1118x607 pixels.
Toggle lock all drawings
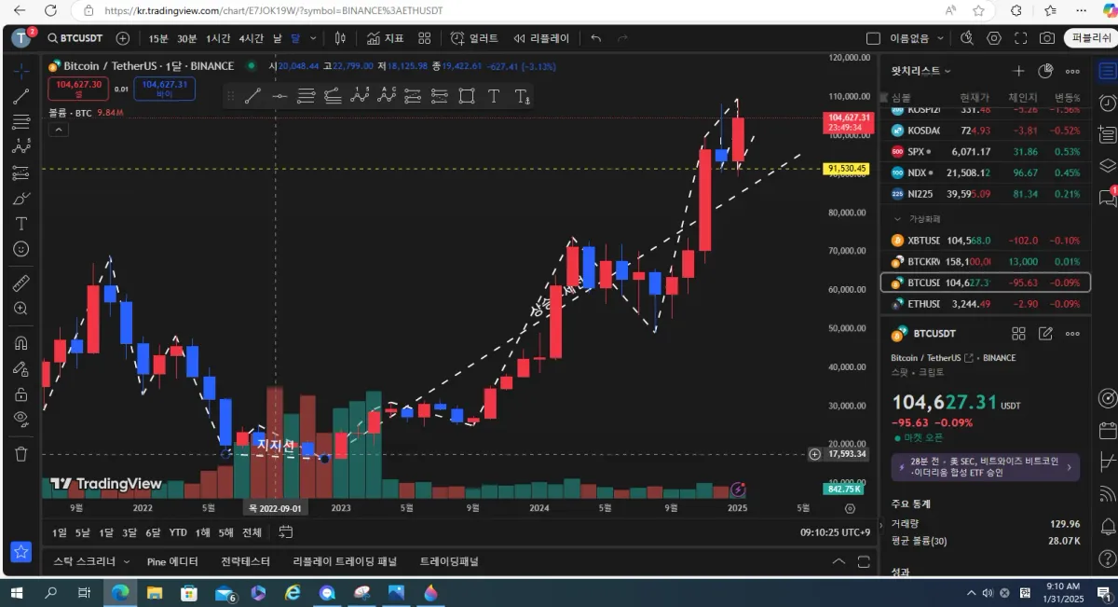coord(20,393)
